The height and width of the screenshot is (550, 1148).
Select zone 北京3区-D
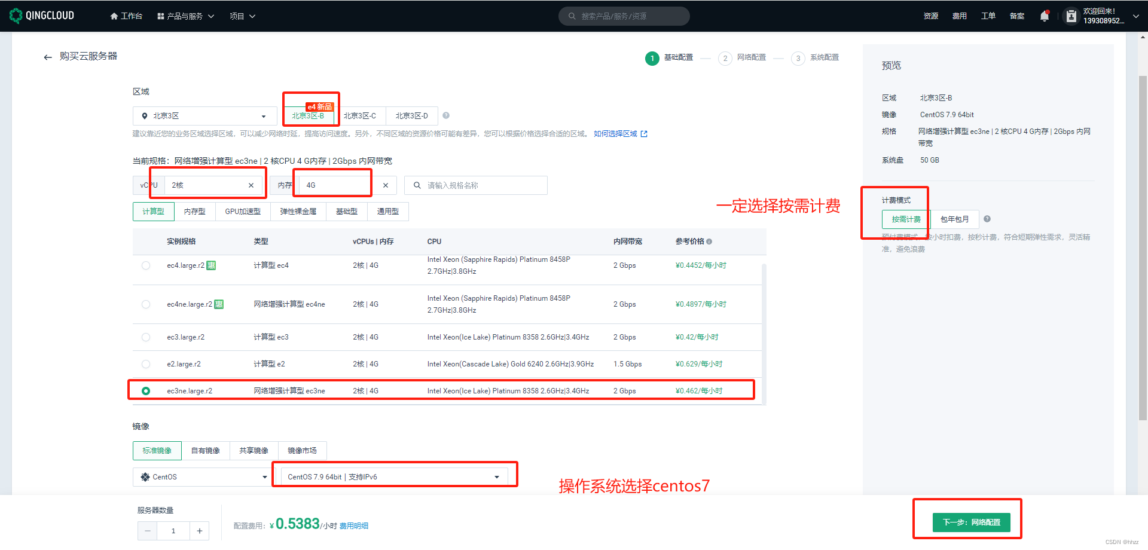(x=411, y=116)
